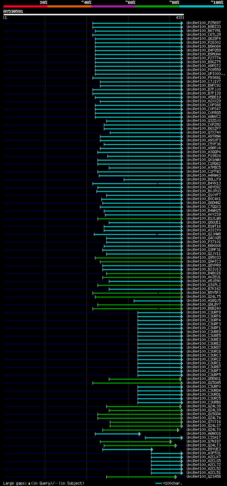Select the UniRef100_B8LLF9 label

(x=204, y=179)
